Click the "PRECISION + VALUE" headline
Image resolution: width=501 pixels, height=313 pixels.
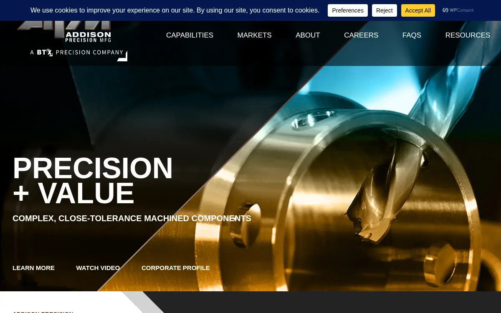pyautogui.click(x=93, y=181)
